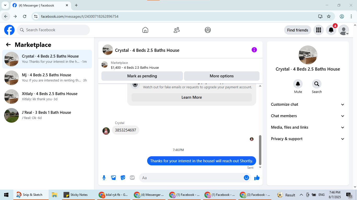Open the account profile picture menu
357x200 pixels.
344,30
